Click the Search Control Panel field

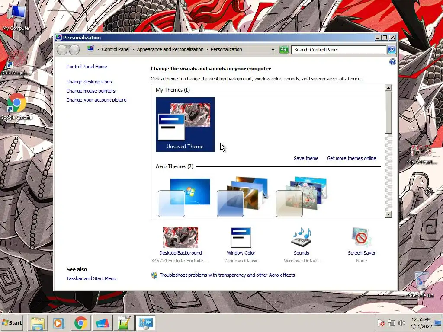(339, 50)
